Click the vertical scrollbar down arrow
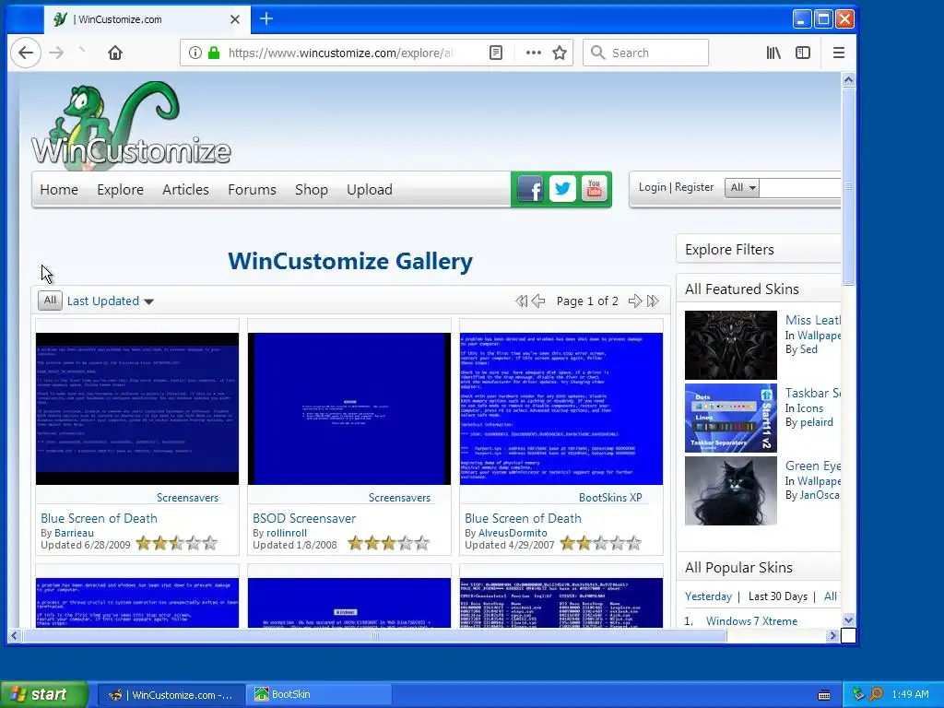 (848, 619)
